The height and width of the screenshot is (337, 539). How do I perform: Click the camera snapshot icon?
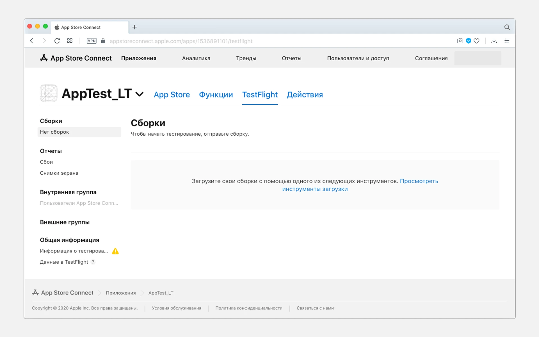(x=460, y=41)
